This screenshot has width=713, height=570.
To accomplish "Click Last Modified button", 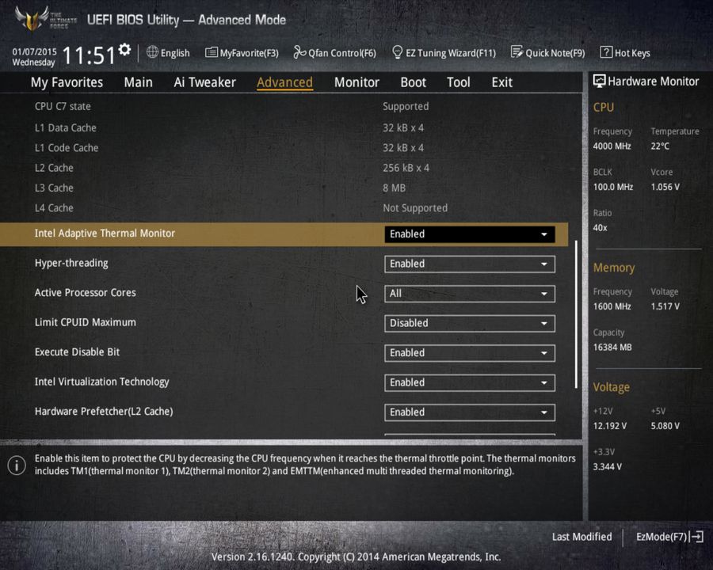I will pos(582,537).
